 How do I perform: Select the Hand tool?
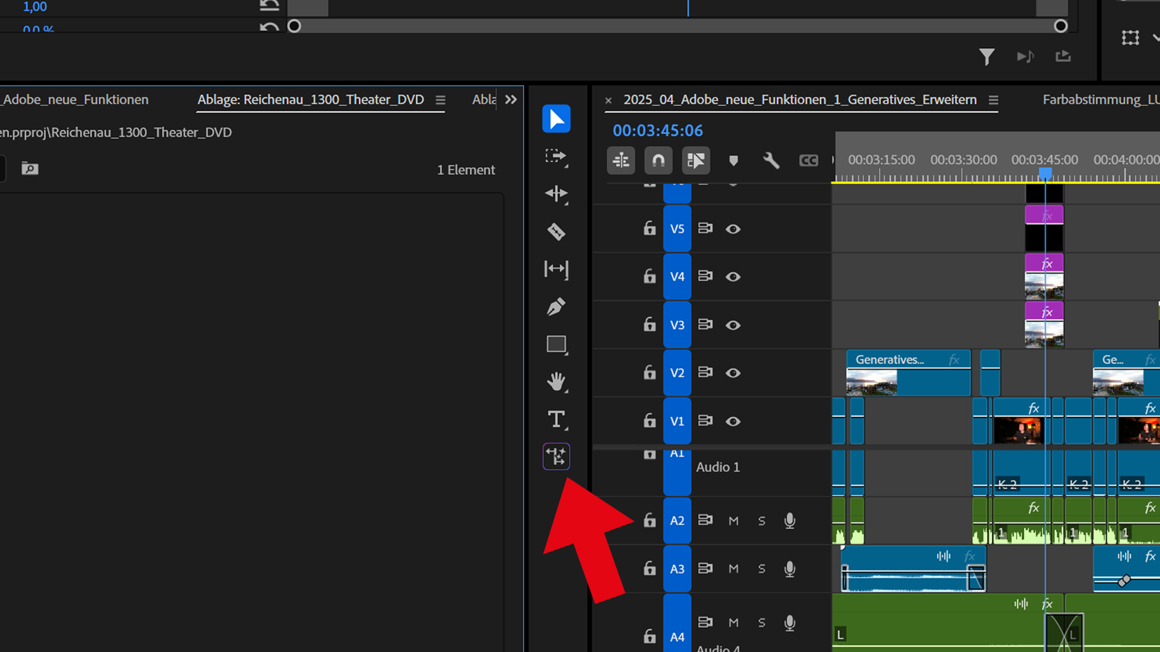click(556, 382)
